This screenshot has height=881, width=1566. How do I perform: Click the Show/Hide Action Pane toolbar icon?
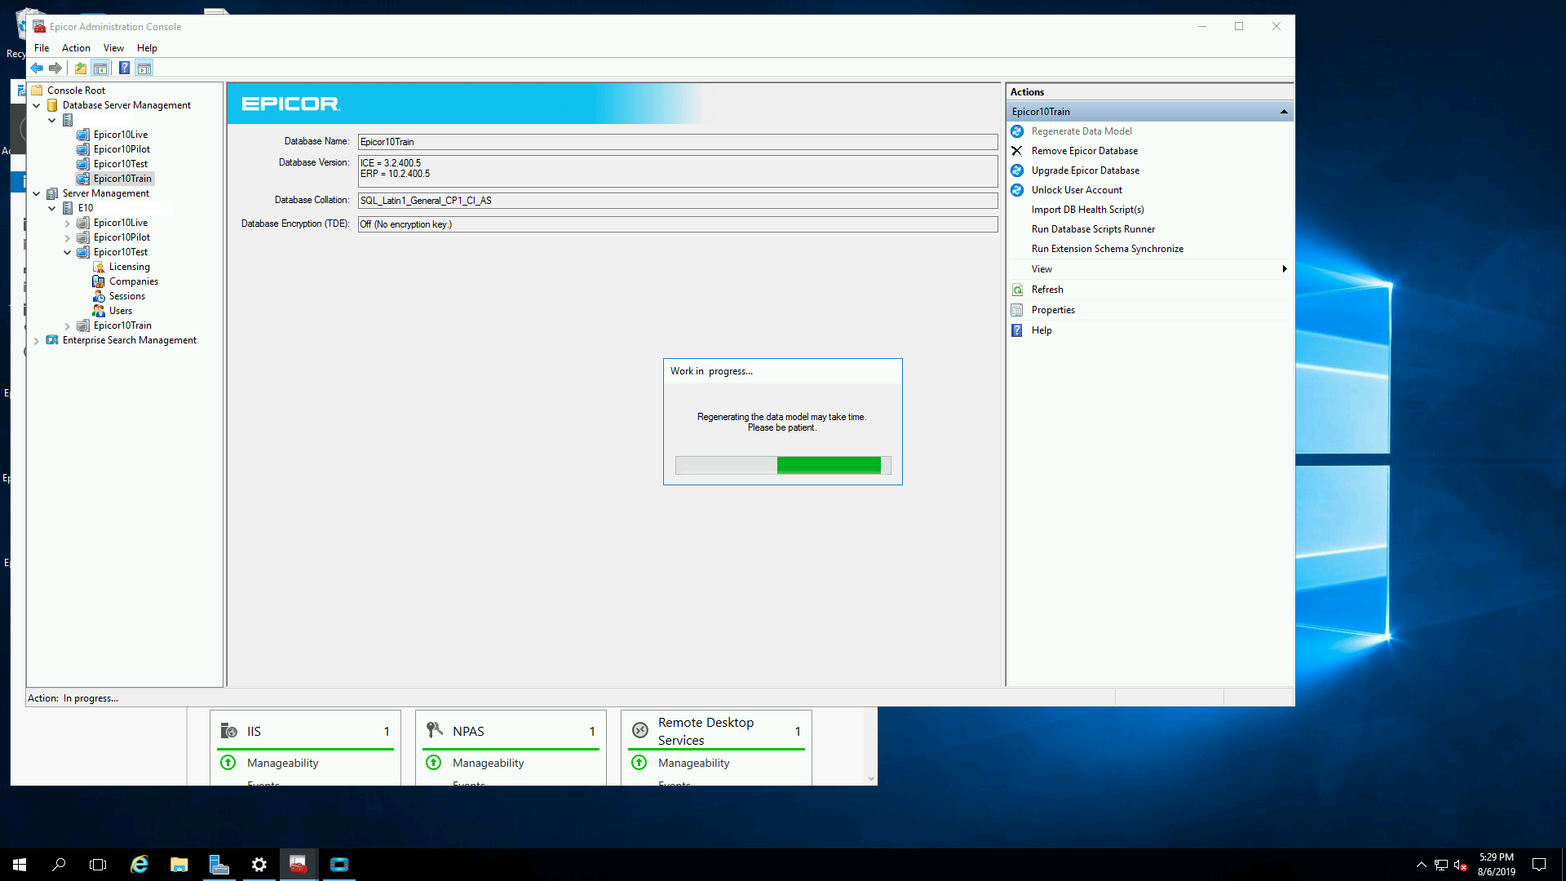pyautogui.click(x=144, y=69)
